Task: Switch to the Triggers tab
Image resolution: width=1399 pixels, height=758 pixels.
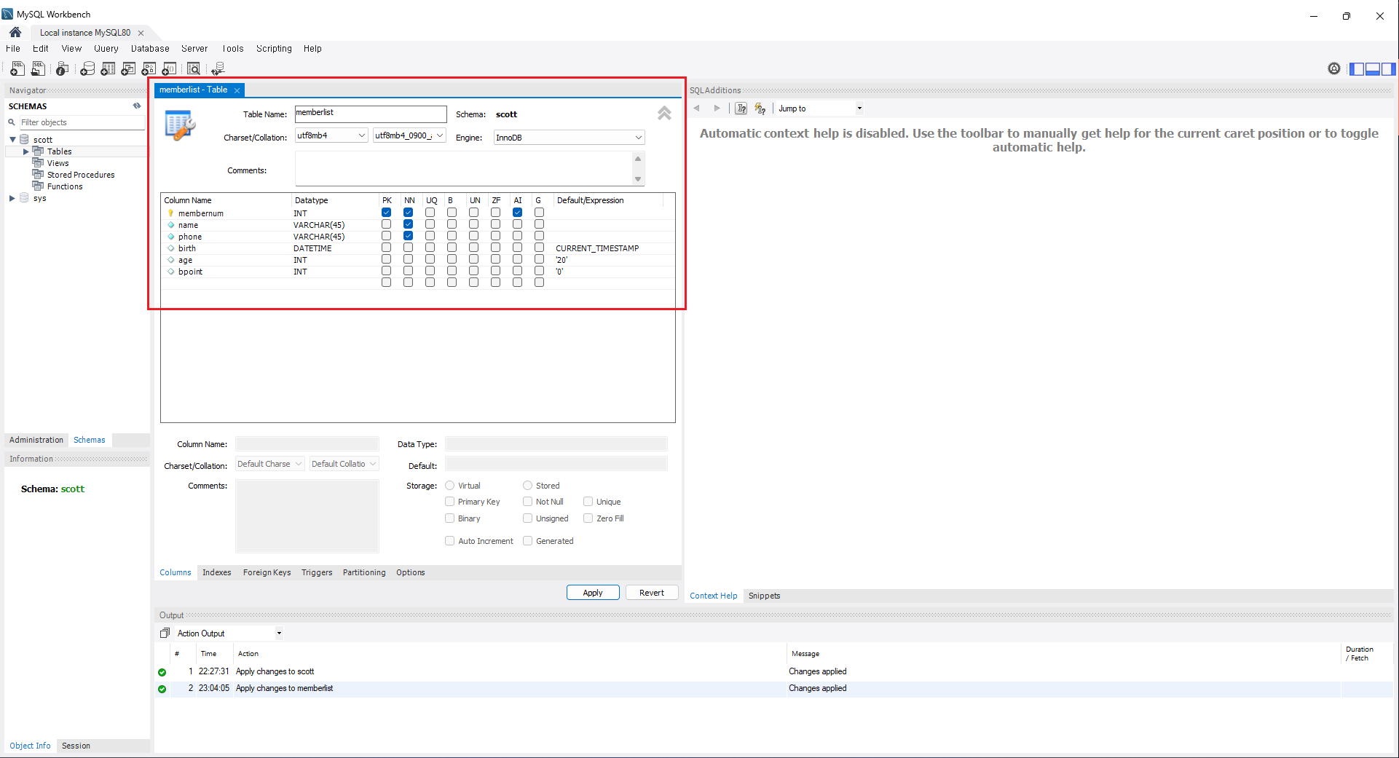Action: (x=317, y=572)
